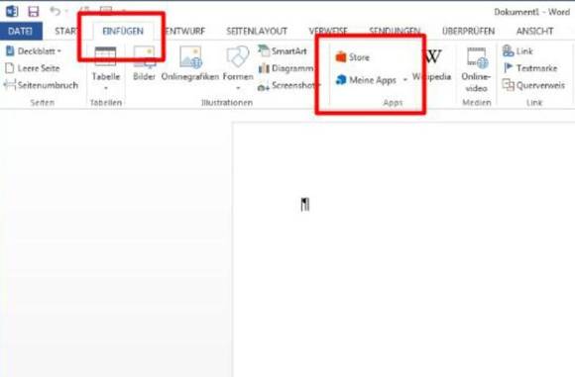Image resolution: width=575 pixels, height=377 pixels.
Task: Insert a SmartArt graphic
Action: point(283,50)
